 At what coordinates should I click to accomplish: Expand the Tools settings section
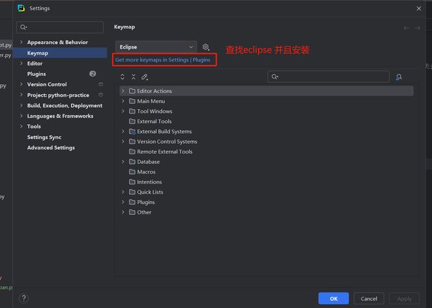(21, 126)
